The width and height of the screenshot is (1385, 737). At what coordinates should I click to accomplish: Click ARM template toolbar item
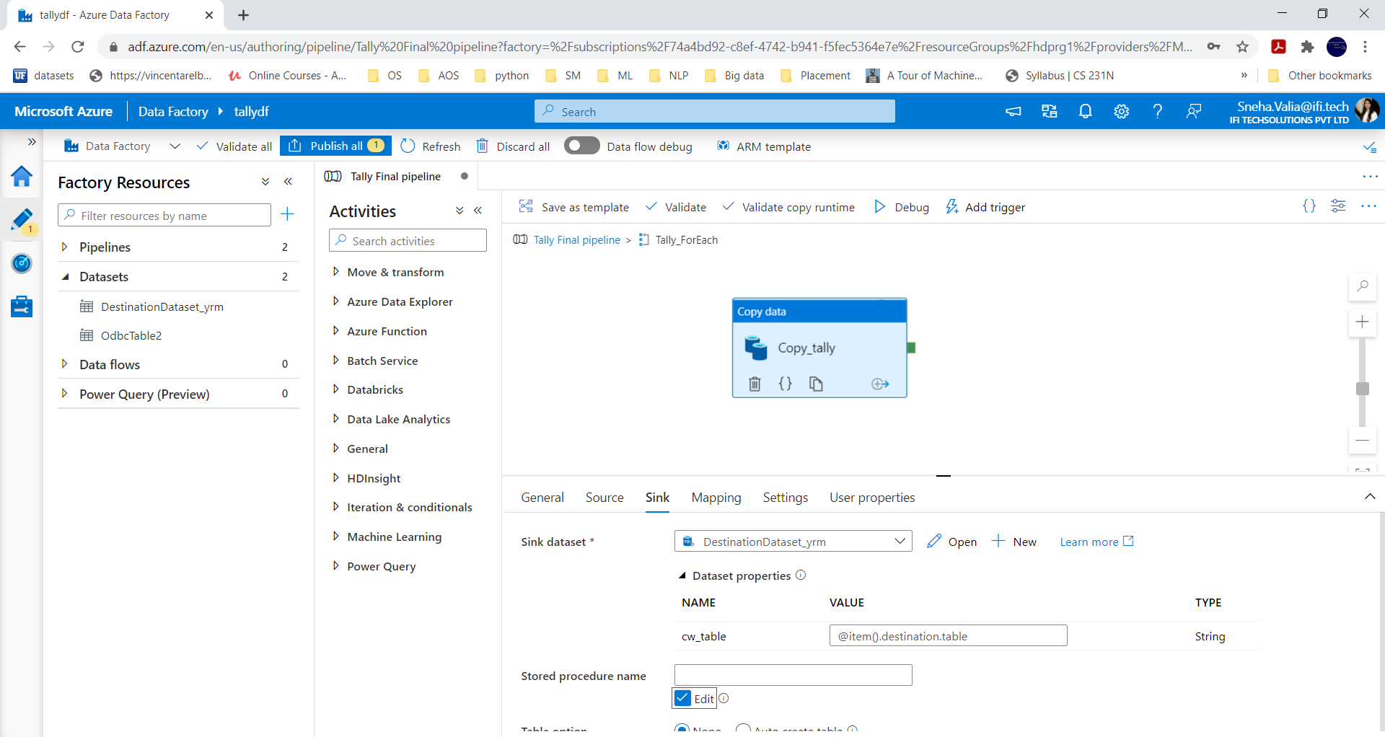[763, 146]
